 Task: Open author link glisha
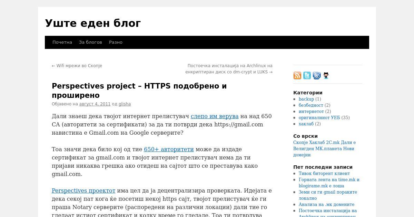(x=125, y=104)
